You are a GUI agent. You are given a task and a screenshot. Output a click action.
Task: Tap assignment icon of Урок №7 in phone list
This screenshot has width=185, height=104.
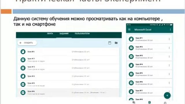(x=131, y=92)
